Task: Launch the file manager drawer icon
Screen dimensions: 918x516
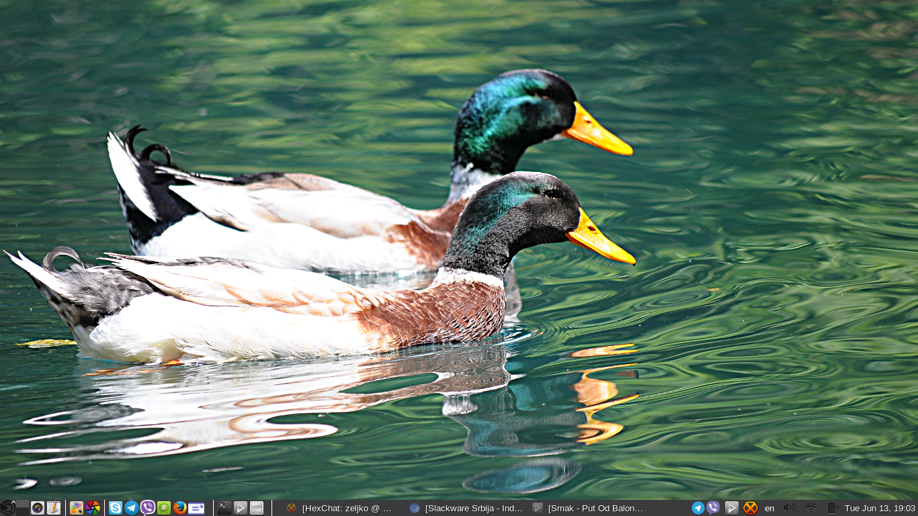Action: tap(257, 508)
